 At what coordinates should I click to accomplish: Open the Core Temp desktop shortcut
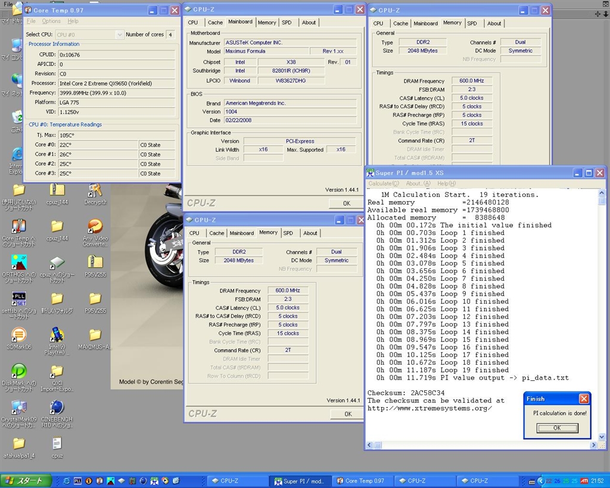18,227
